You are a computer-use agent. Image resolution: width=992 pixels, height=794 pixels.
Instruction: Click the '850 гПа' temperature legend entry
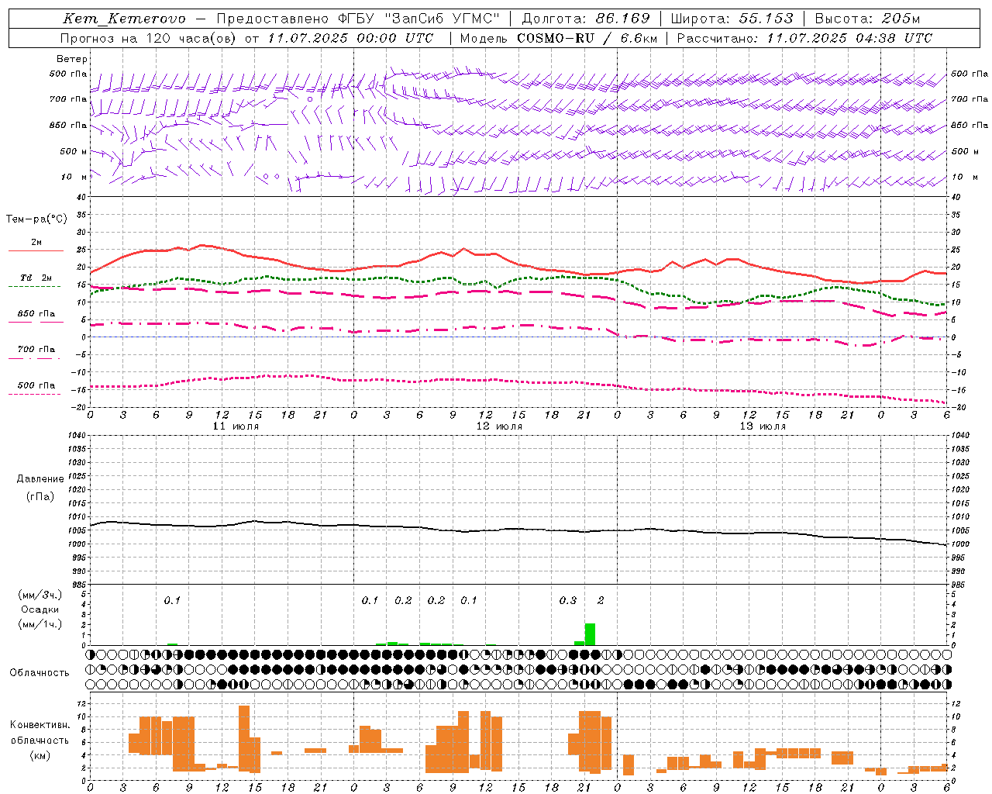click(36, 314)
